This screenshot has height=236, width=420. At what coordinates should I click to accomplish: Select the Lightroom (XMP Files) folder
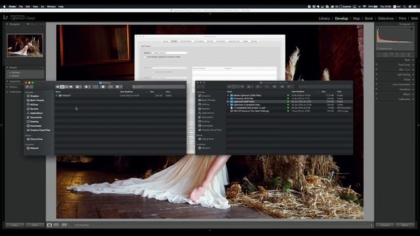[243, 102]
